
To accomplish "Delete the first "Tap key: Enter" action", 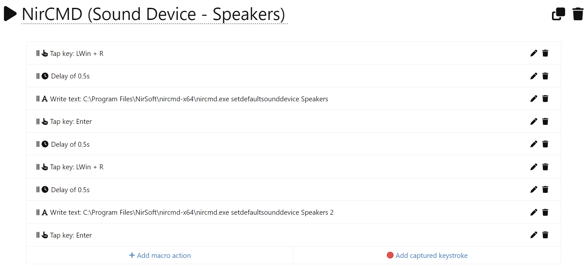I will (545, 122).
